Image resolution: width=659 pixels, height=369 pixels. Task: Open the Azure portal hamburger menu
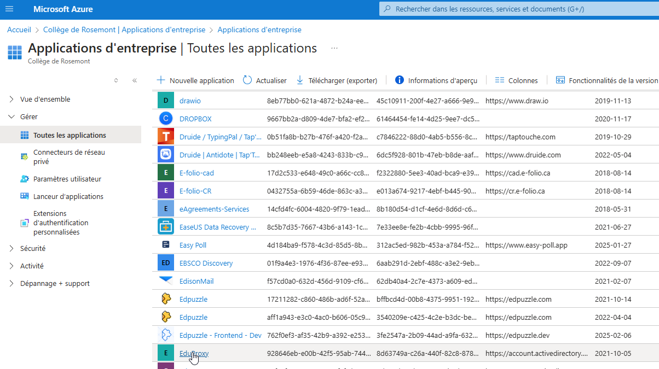9,9
